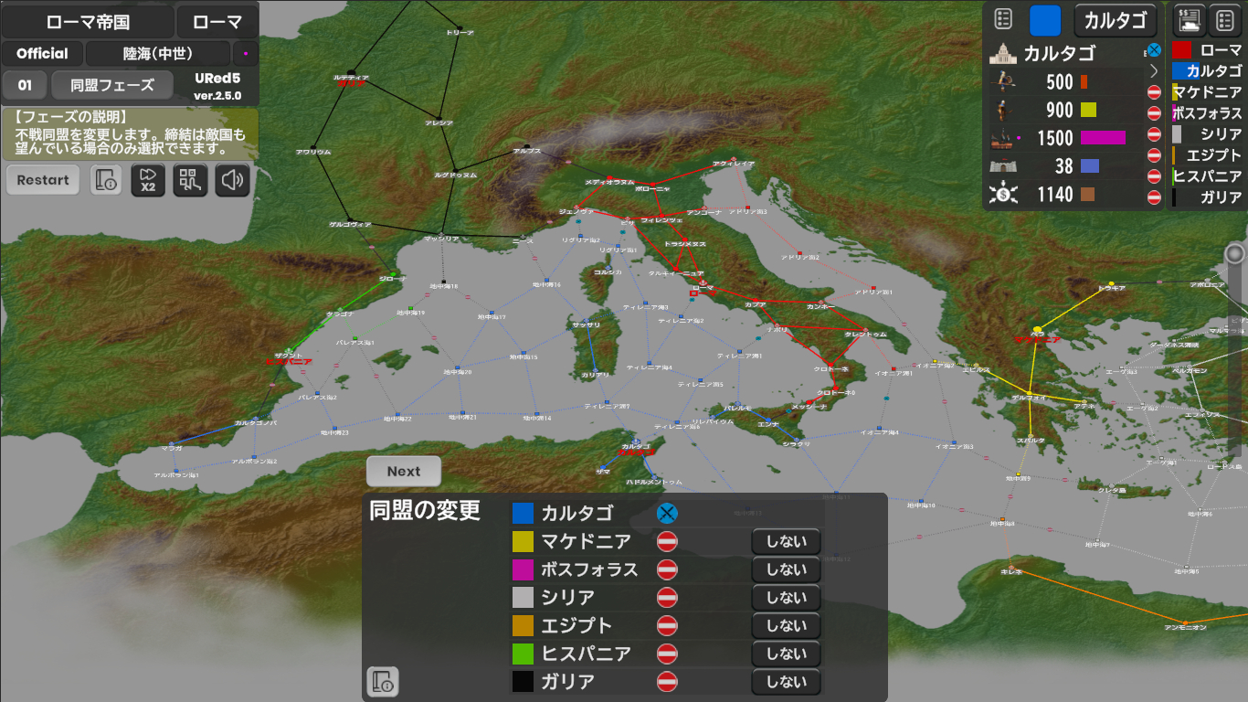Select シリア in the nation legend
Image resolution: width=1248 pixels, height=702 pixels.
point(1208,134)
